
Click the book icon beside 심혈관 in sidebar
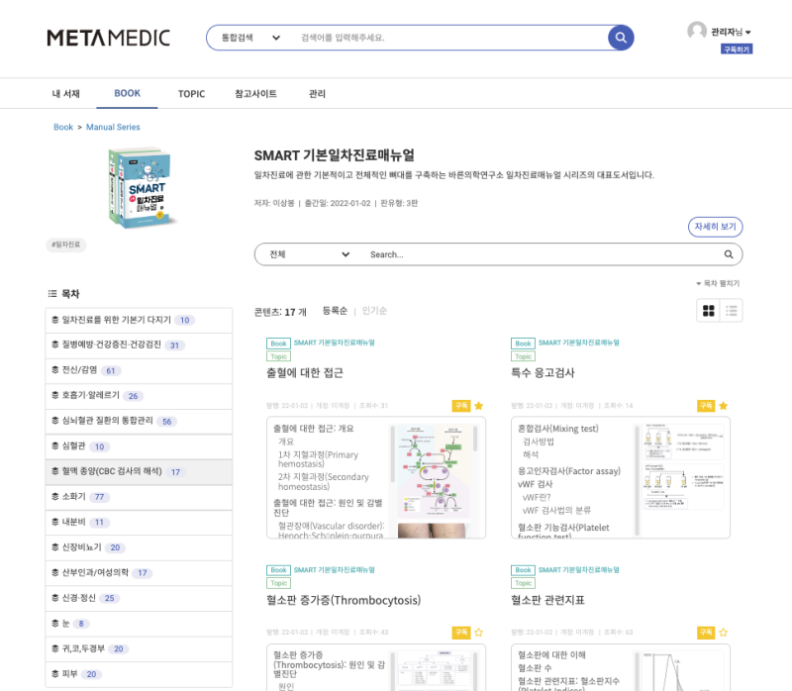(54, 444)
